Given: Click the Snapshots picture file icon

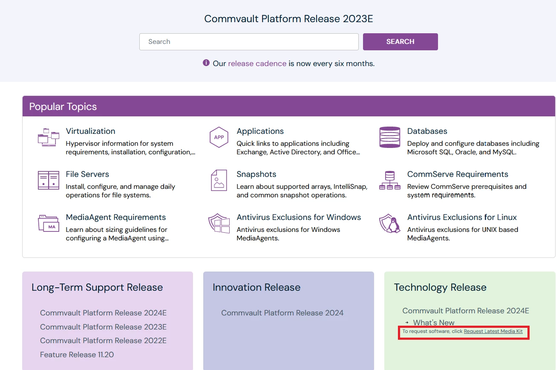Looking at the screenshot, I should 219,180.
